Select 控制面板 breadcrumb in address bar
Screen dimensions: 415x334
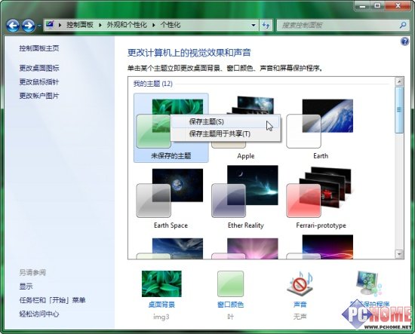coord(80,25)
